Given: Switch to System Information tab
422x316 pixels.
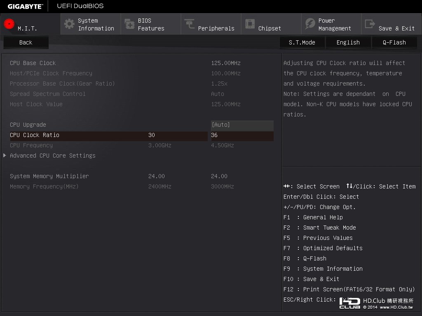Looking at the screenshot, I should click(91, 24).
